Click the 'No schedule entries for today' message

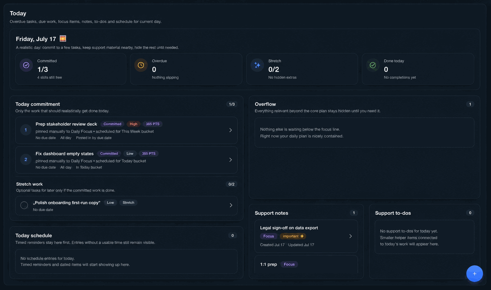(48, 258)
